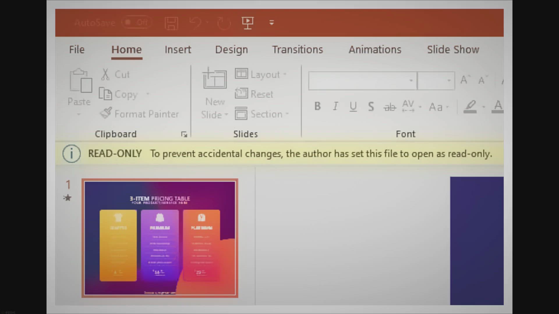Toggle Italic formatting

(x=335, y=106)
